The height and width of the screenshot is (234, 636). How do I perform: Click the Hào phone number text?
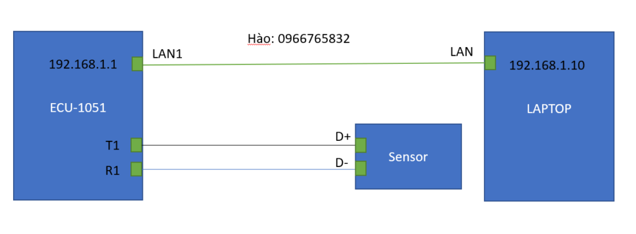[x=299, y=39]
